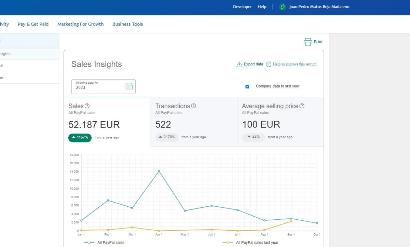This screenshot has width=410, height=247.
Task: Click the speech bubble feedback icon
Action: (269, 64)
